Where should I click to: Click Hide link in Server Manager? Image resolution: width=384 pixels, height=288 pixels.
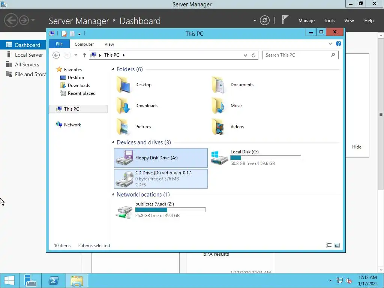357,147
